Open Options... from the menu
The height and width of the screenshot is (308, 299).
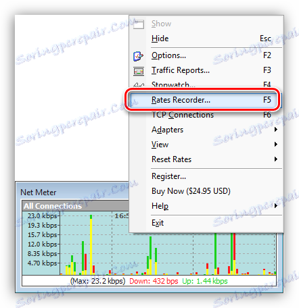pos(206,55)
